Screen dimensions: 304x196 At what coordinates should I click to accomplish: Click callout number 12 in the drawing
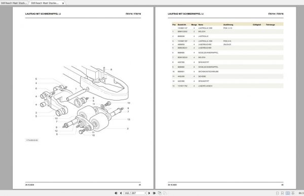pyautogui.click(x=56, y=131)
